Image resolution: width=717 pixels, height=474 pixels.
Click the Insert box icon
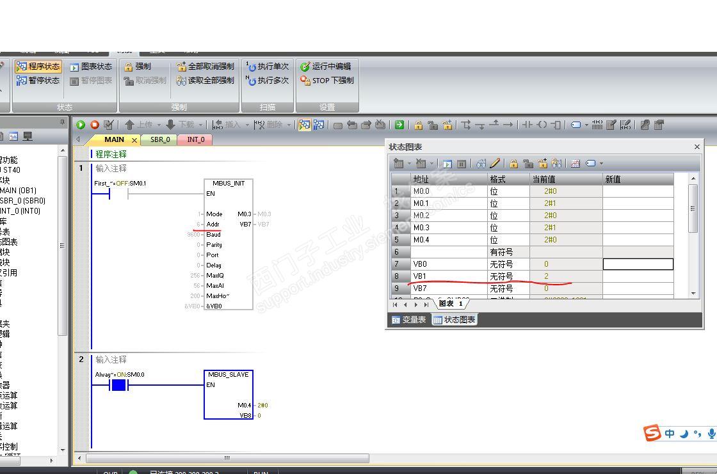point(556,125)
